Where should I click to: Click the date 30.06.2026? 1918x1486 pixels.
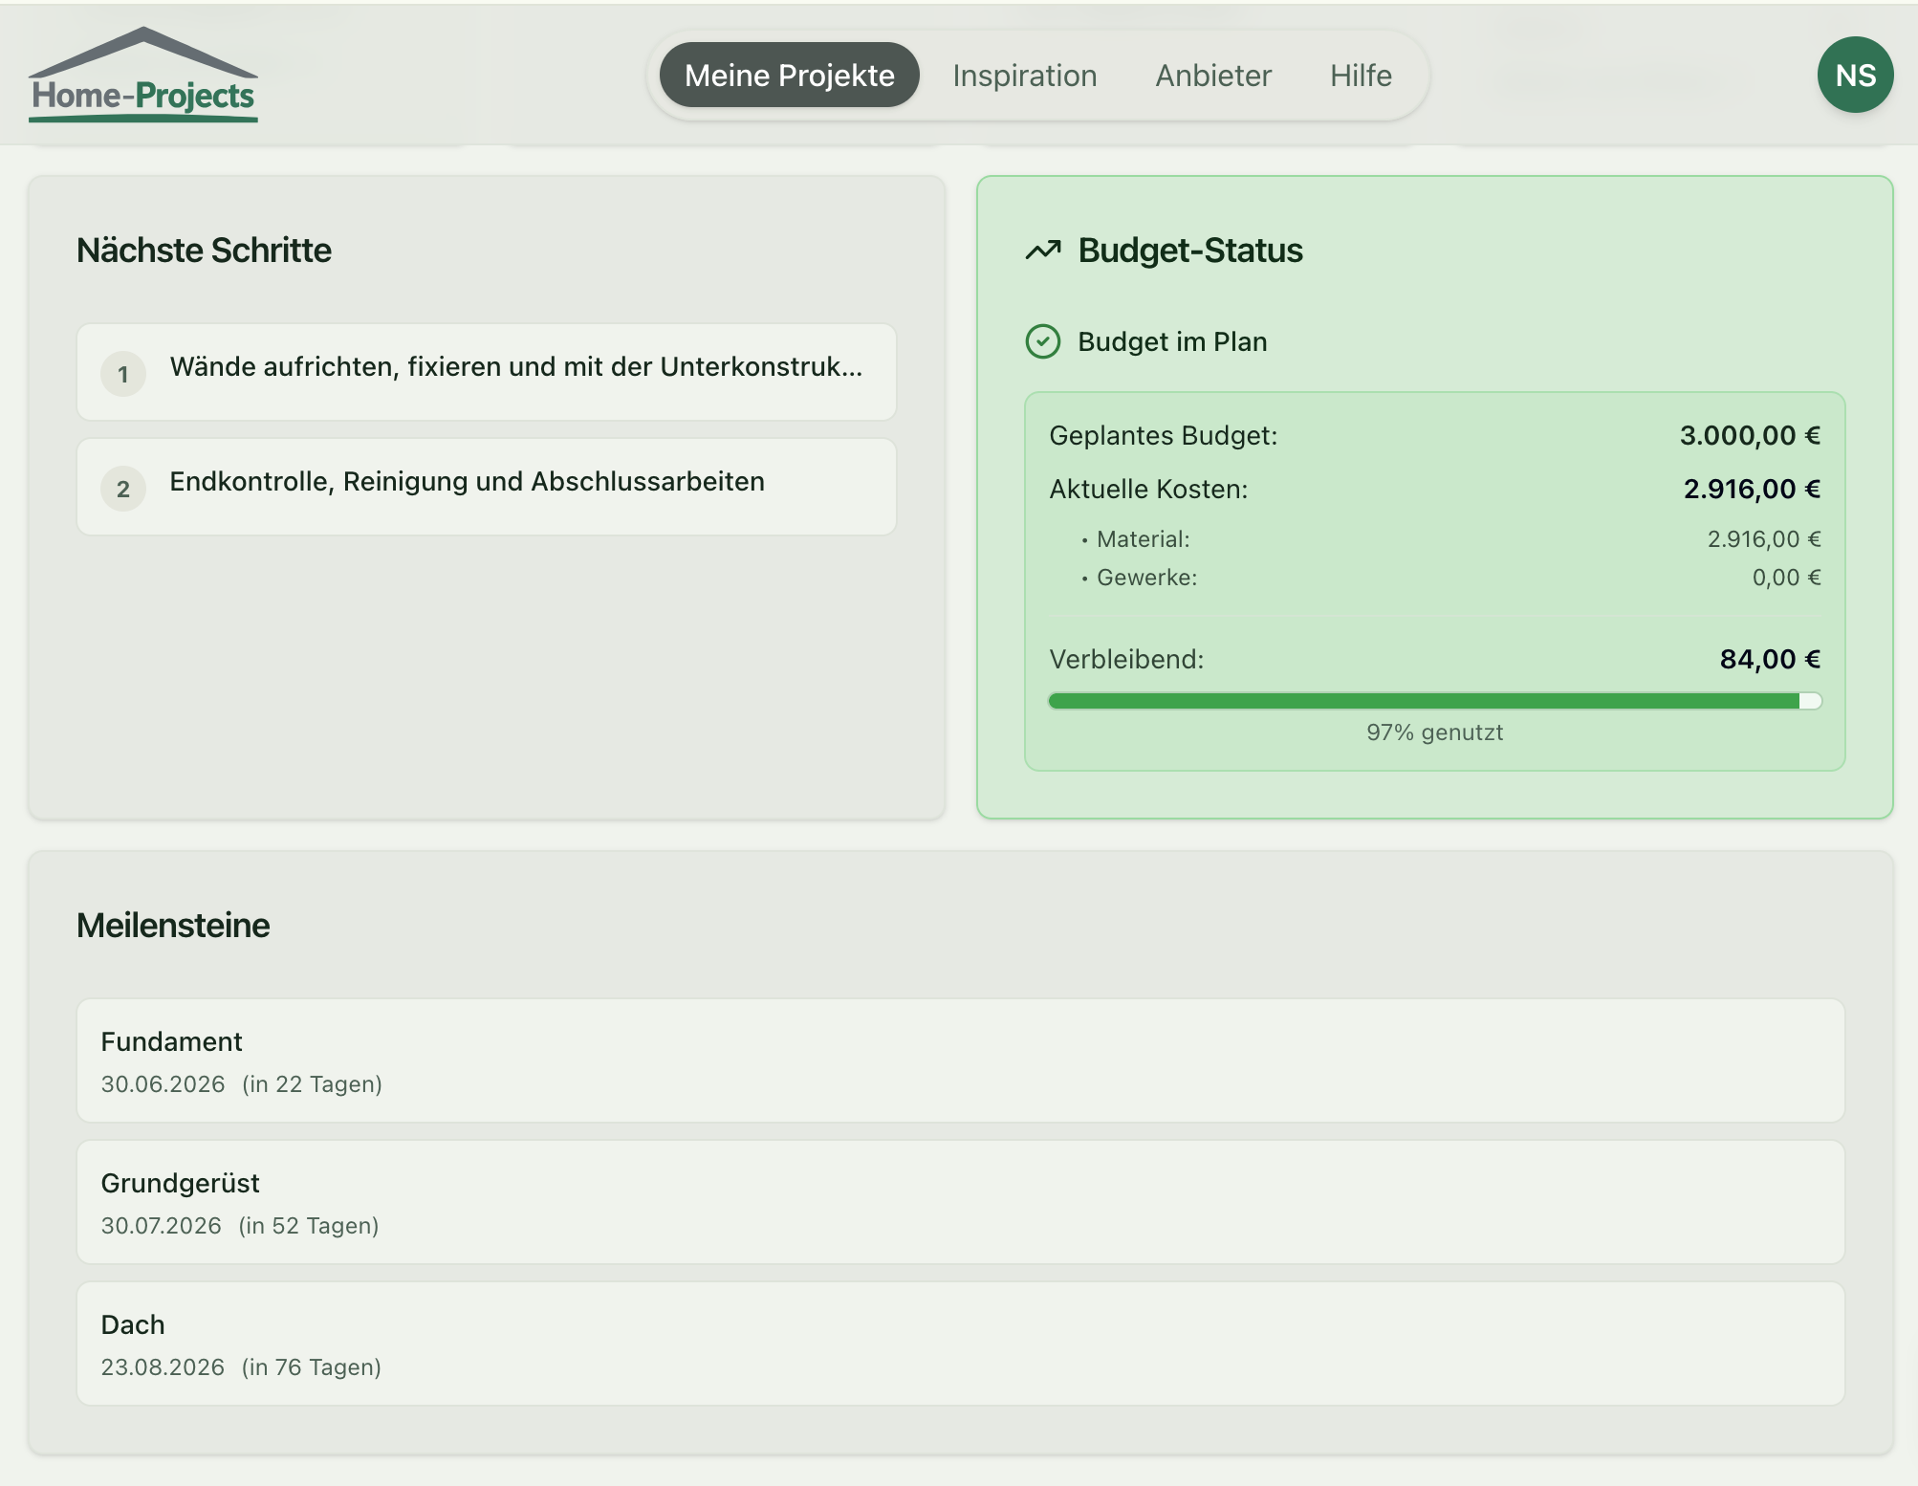pyautogui.click(x=163, y=1084)
